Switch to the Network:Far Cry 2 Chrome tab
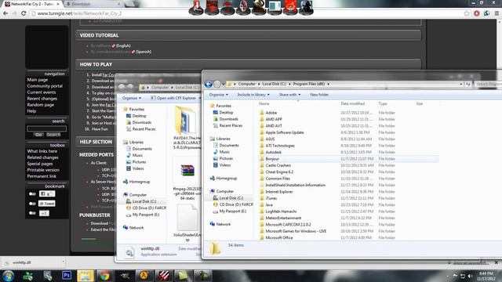The height and width of the screenshot is (282, 502). (32, 4)
